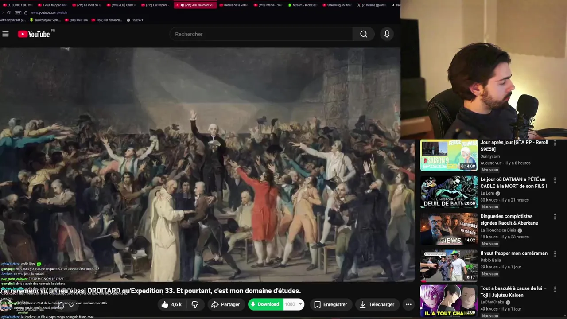
Task: Switch to the Il veut frapper tab
Action: (x=52, y=5)
